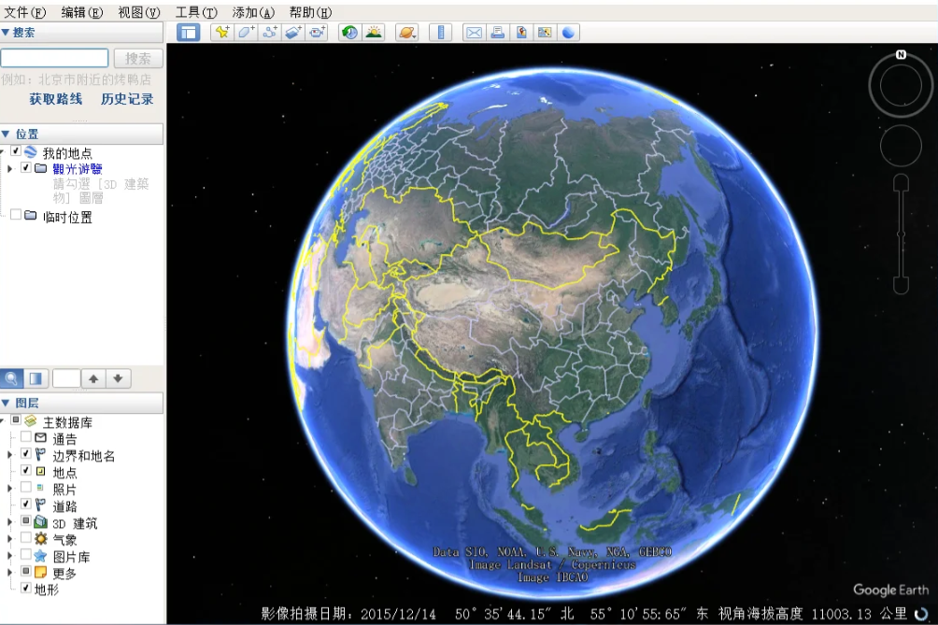Click the 获取路线 link

(55, 99)
